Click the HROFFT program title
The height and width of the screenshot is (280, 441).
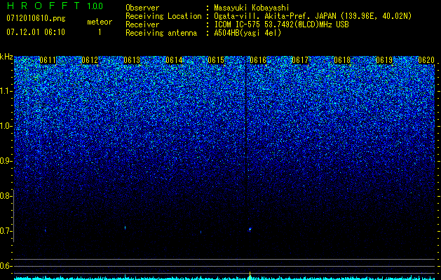click(43, 6)
